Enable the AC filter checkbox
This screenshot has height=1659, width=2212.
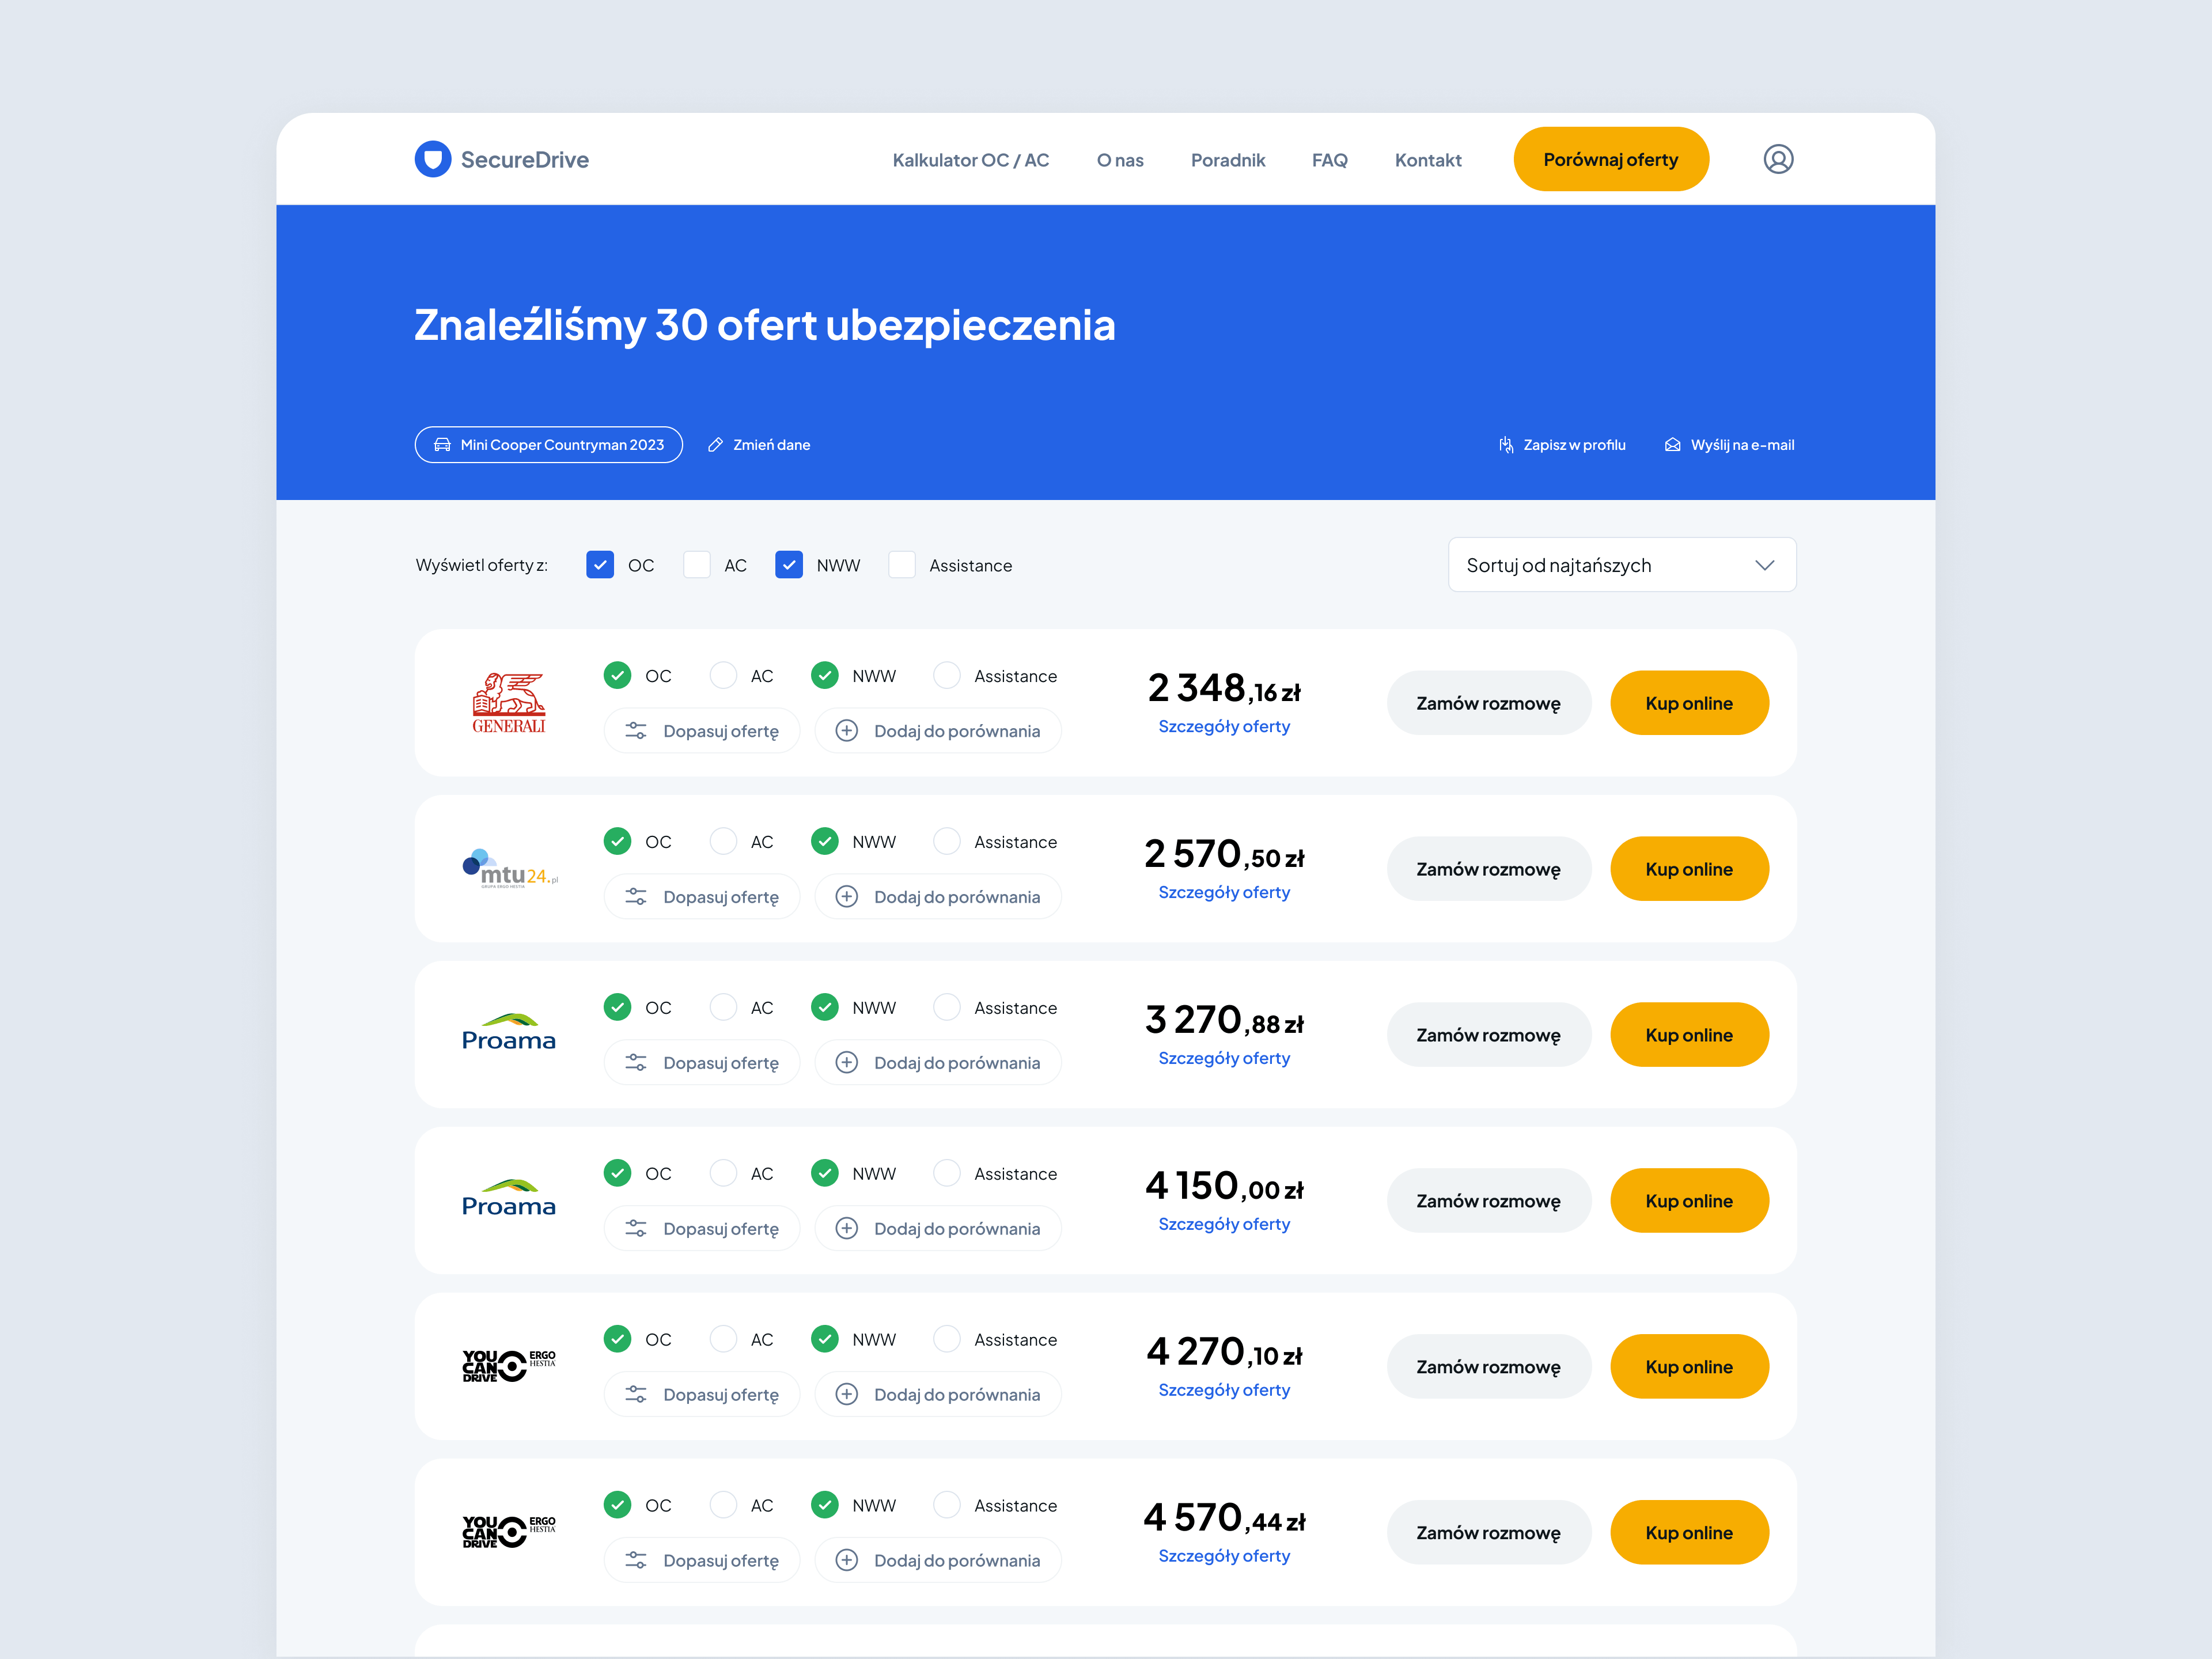697,565
